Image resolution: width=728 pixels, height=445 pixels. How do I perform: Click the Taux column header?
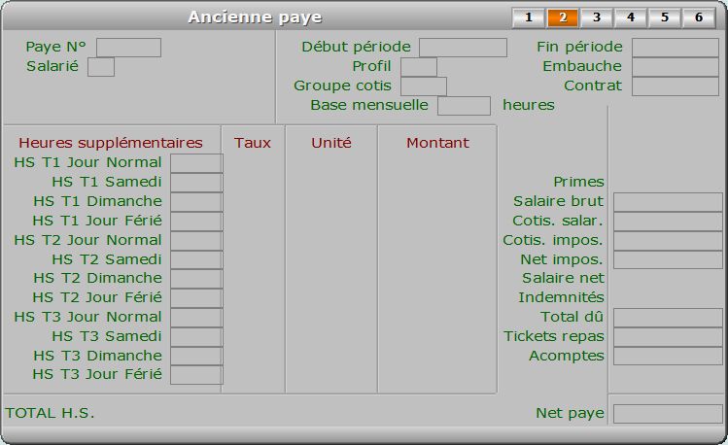pyautogui.click(x=252, y=143)
